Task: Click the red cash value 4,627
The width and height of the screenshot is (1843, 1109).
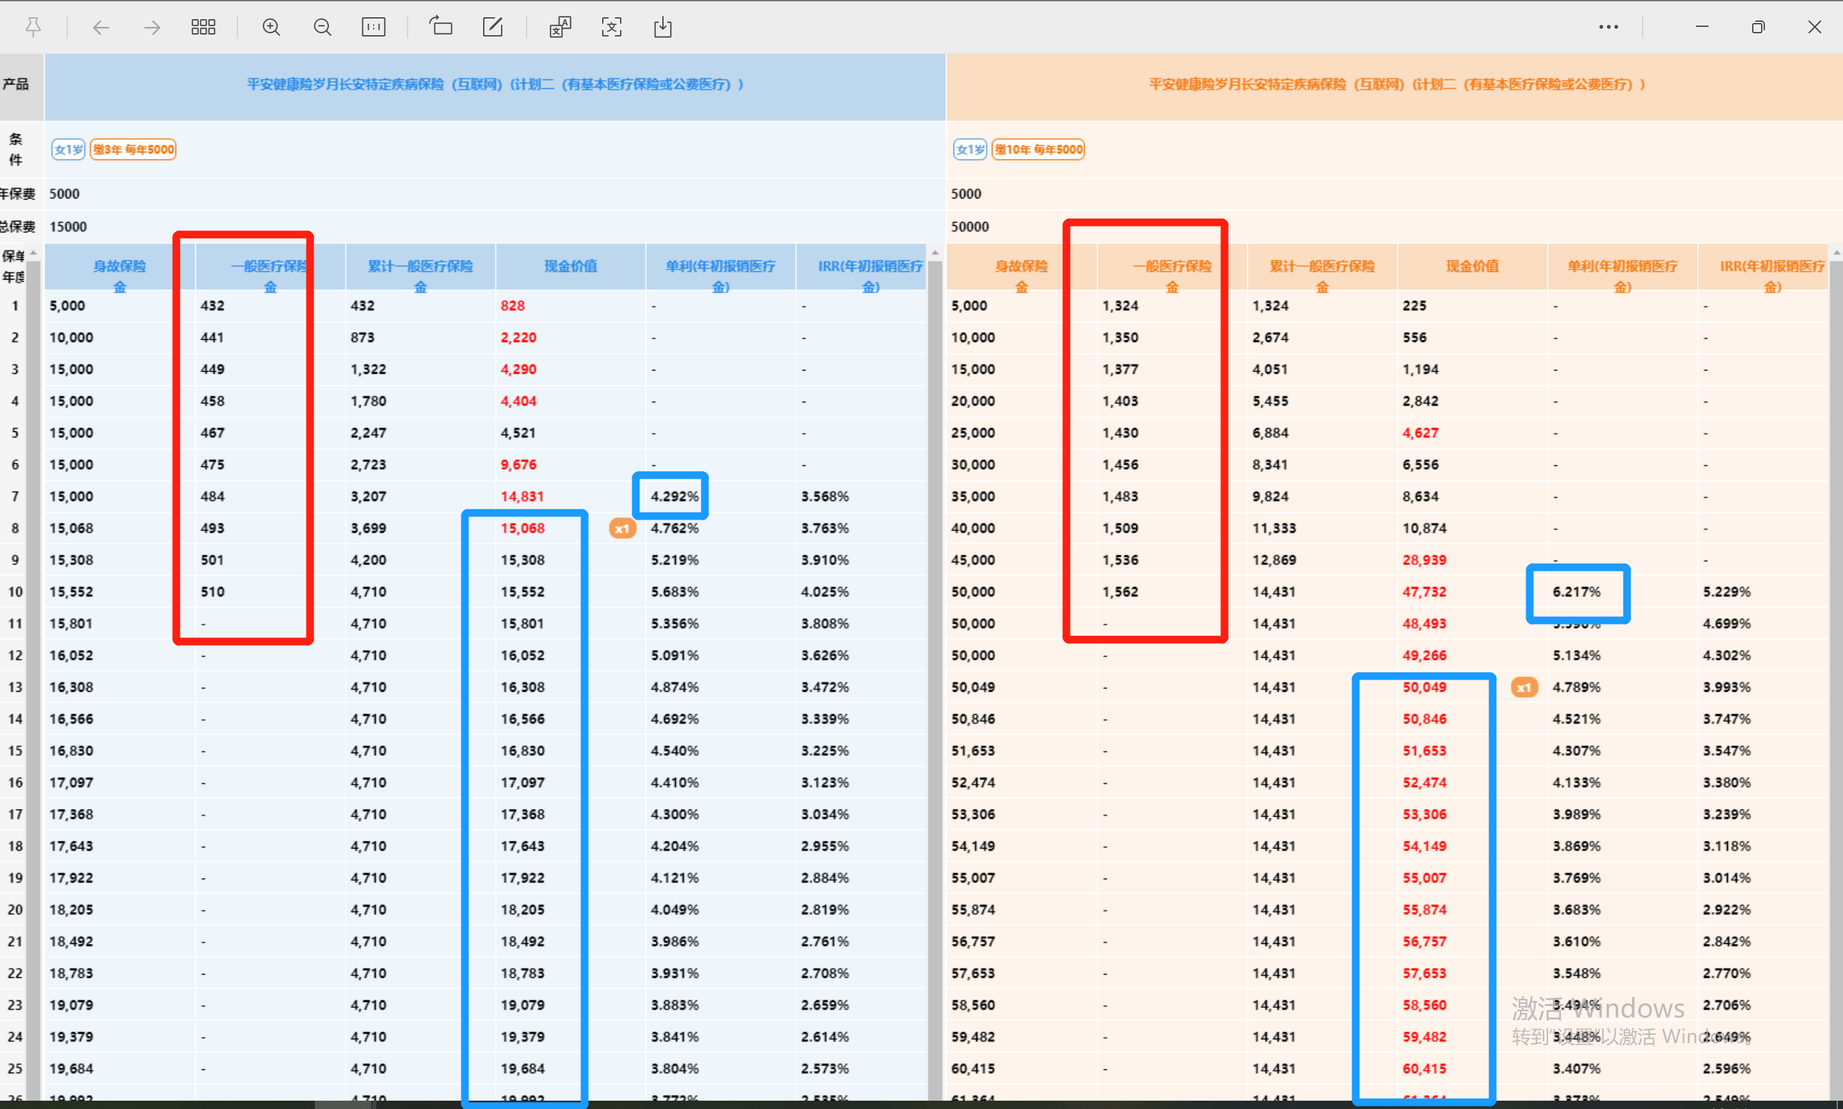Action: [x=1420, y=433]
